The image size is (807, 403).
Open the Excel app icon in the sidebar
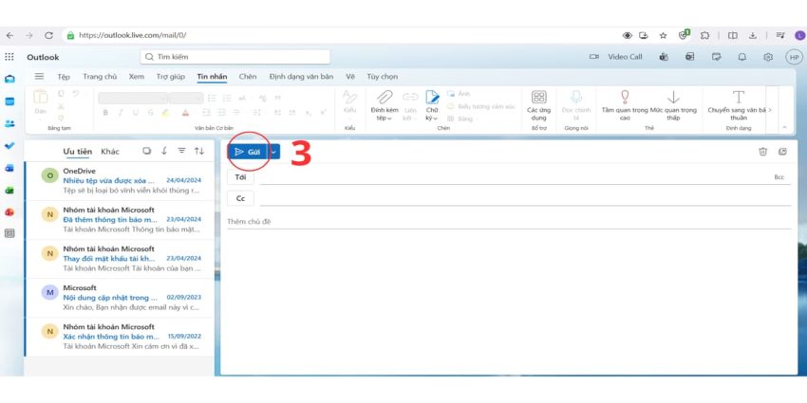[9, 191]
